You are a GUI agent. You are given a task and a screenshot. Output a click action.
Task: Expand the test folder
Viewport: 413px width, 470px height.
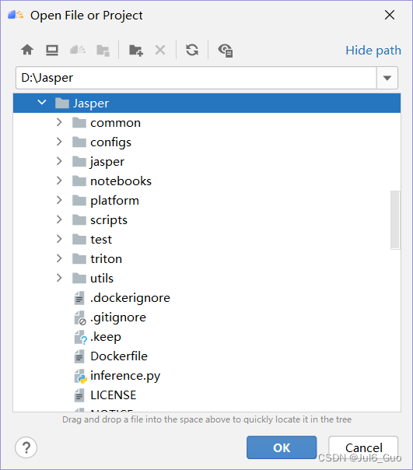[x=59, y=239]
